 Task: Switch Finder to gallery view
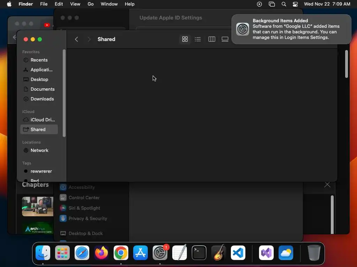tap(225, 39)
